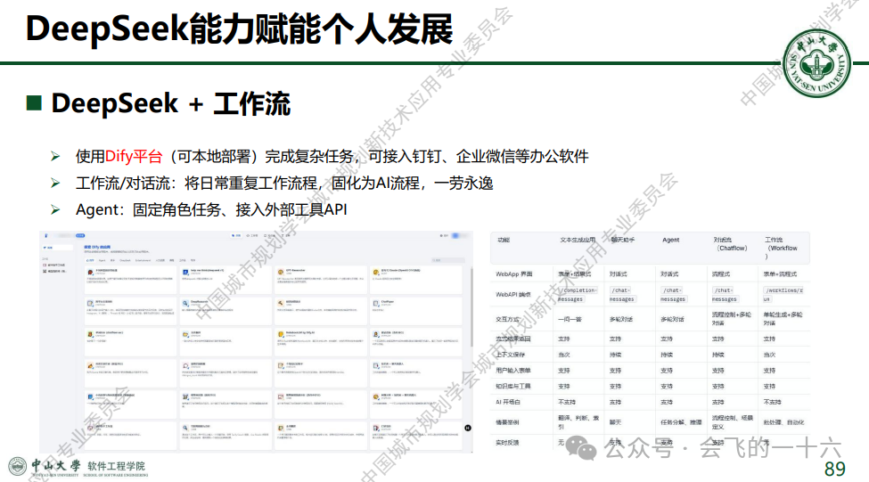Screen dimensions: 869x482
Task: Click the slide title DeepSeek能力赋能个人发展
Action: [x=240, y=29]
